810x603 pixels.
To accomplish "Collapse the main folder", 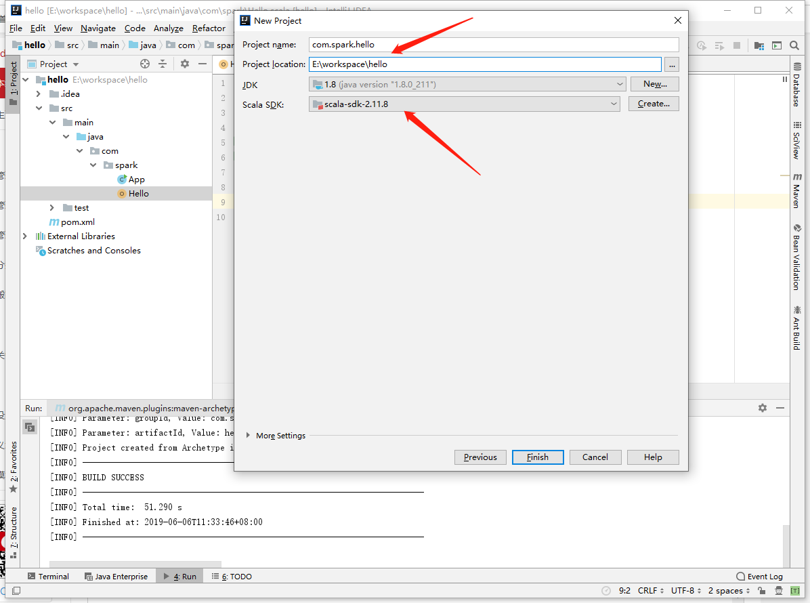I will pyautogui.click(x=53, y=123).
